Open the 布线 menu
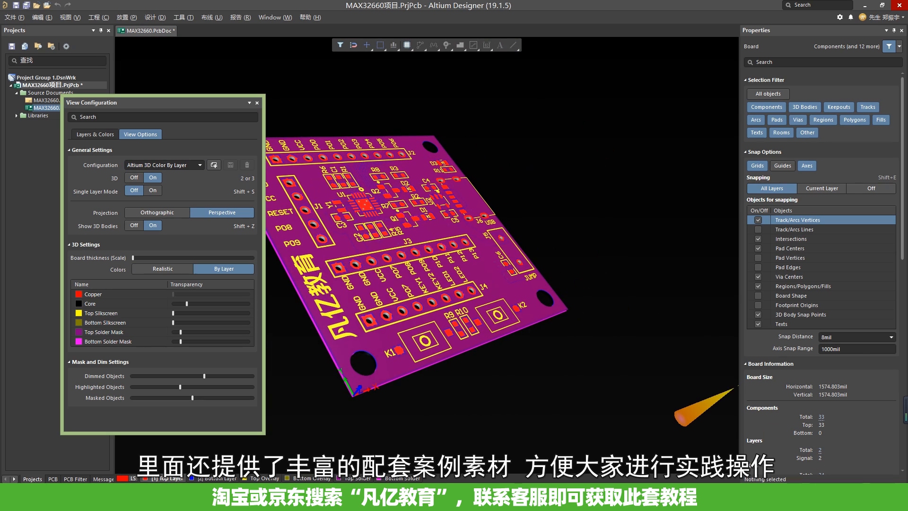 pyautogui.click(x=211, y=17)
